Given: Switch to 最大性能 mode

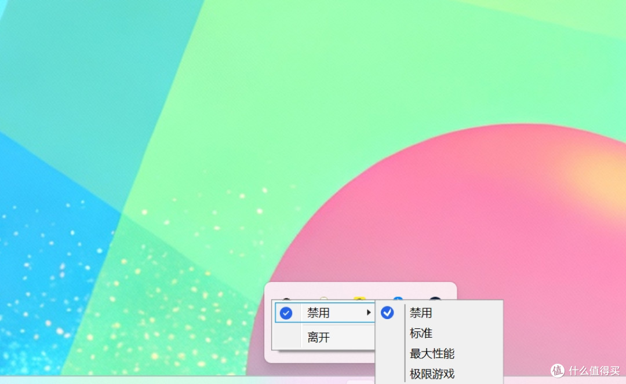Looking at the screenshot, I should tap(439, 353).
